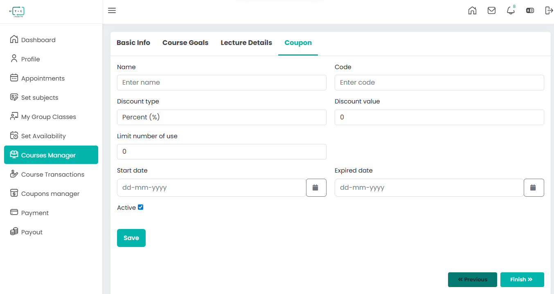Image resolution: width=554 pixels, height=294 pixels.
Task: Click the Coupons manager icon
Action: tap(14, 193)
